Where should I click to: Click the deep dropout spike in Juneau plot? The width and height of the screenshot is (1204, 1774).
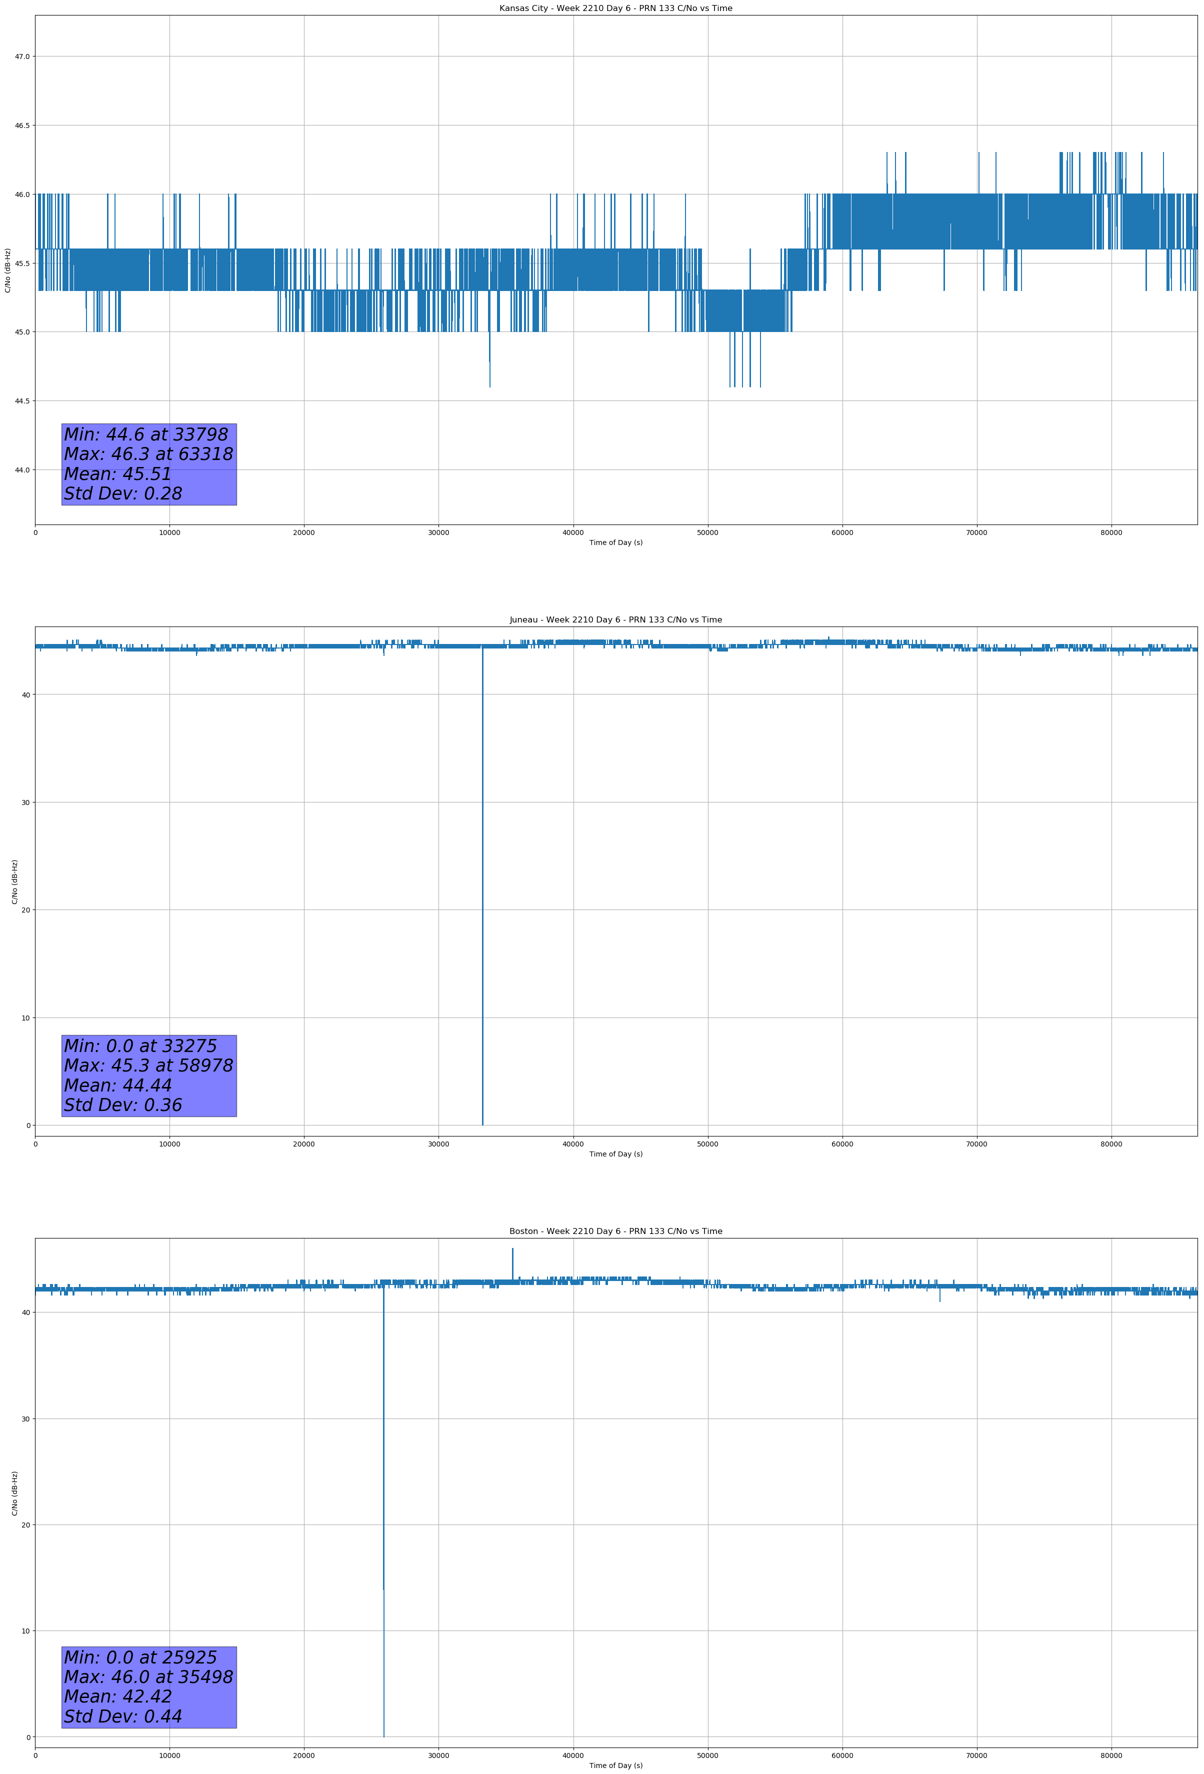point(482,885)
